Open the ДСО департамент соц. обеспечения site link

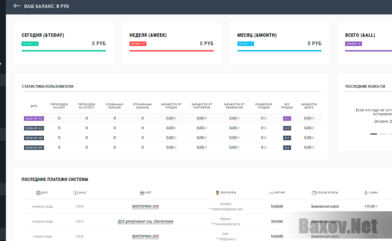point(145,221)
